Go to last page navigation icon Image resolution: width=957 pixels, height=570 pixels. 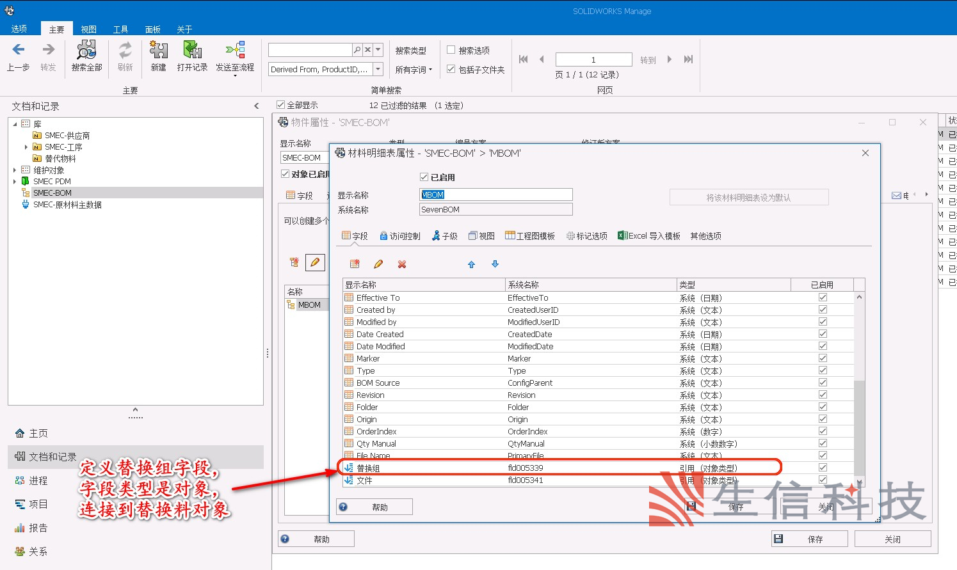click(x=688, y=59)
